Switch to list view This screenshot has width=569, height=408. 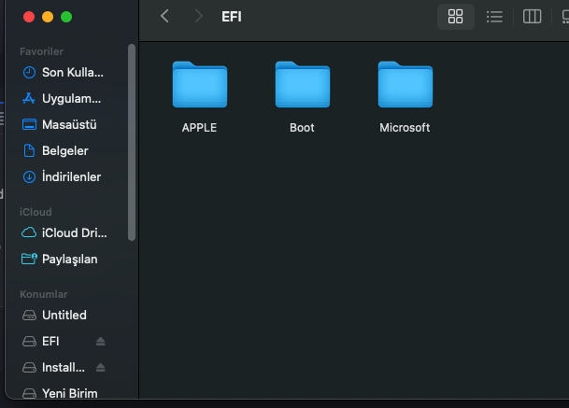click(494, 17)
